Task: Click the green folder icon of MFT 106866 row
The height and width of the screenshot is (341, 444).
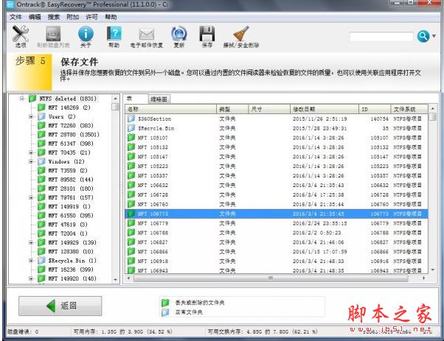Action: [131, 251]
